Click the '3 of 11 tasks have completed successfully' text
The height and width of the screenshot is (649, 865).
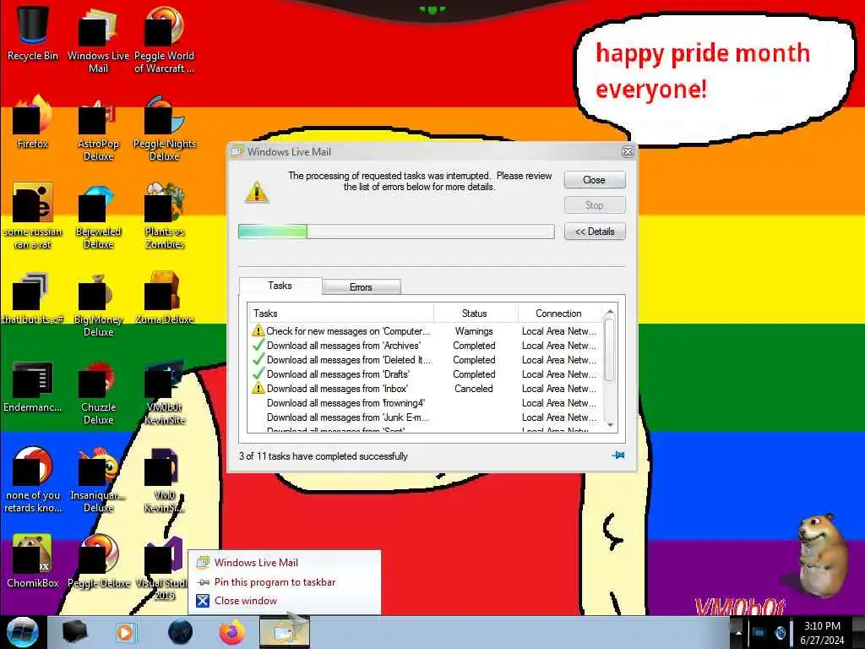click(324, 456)
